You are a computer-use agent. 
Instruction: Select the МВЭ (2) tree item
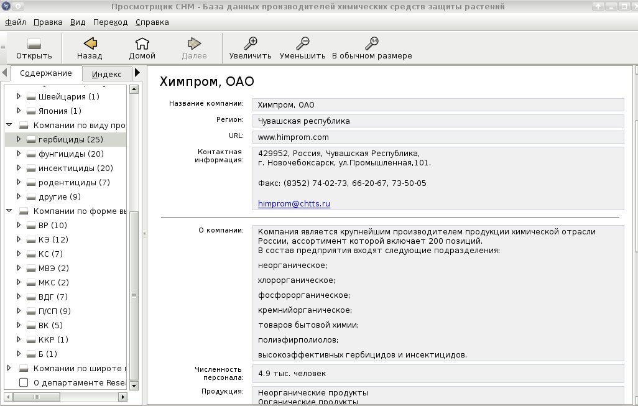coord(53,268)
